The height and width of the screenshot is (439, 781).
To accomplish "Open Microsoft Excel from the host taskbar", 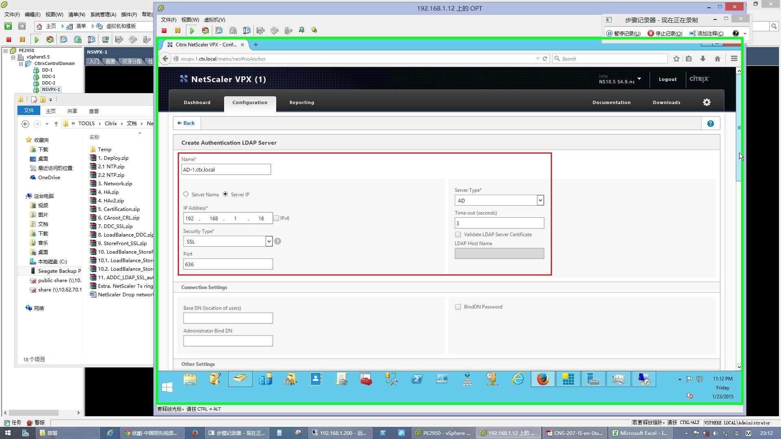I will click(639, 433).
